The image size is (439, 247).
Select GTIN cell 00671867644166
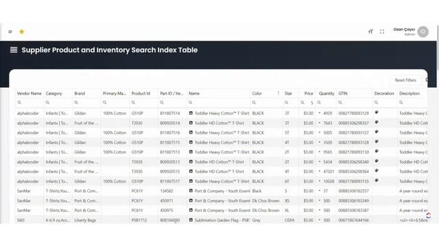coord(354,220)
